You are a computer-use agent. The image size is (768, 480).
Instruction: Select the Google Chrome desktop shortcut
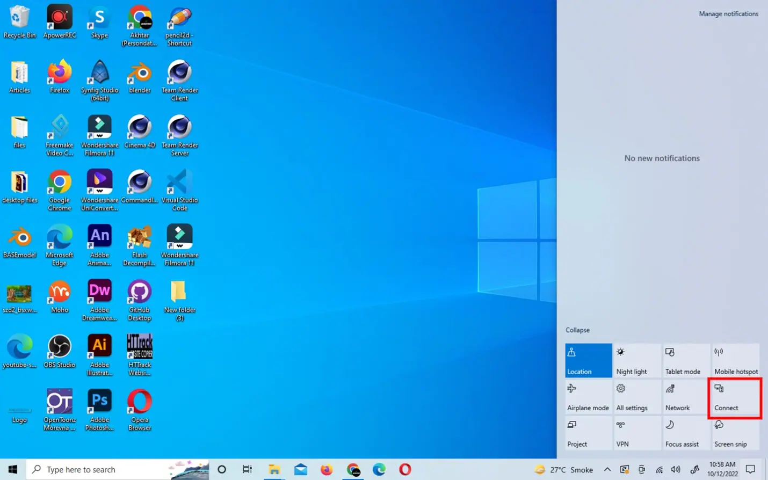[60, 191]
